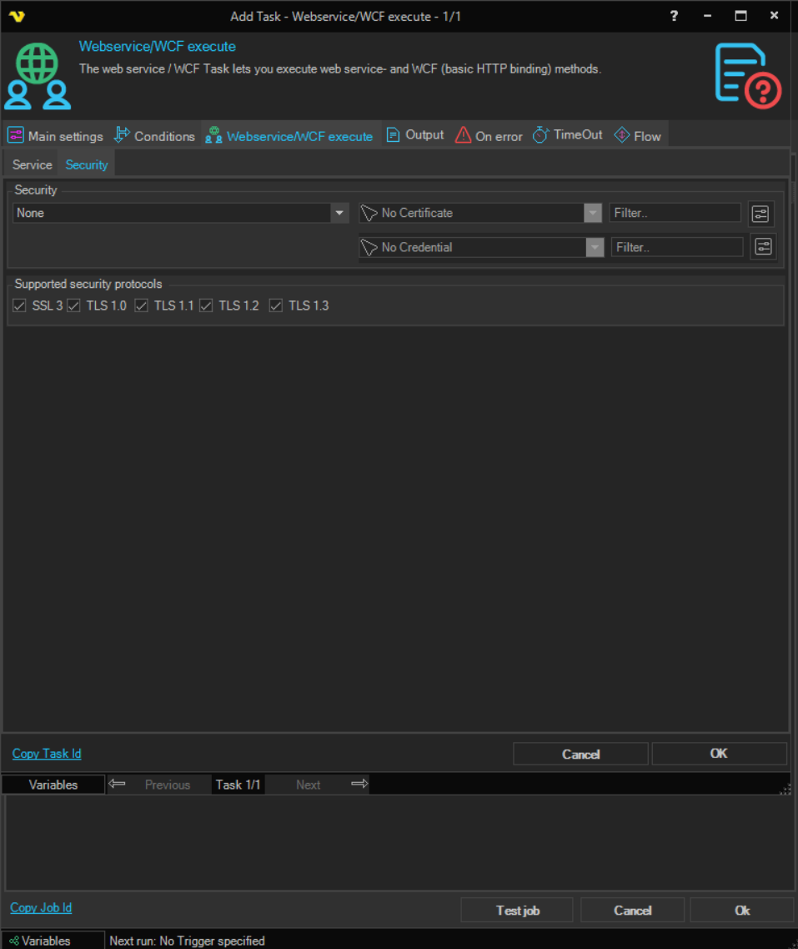
Task: Open certificate settings icon button
Action: [760, 214]
